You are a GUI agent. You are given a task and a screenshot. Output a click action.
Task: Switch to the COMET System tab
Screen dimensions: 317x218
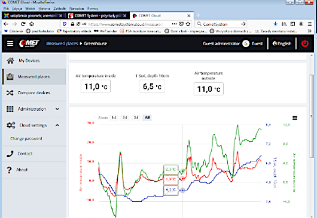click(97, 15)
